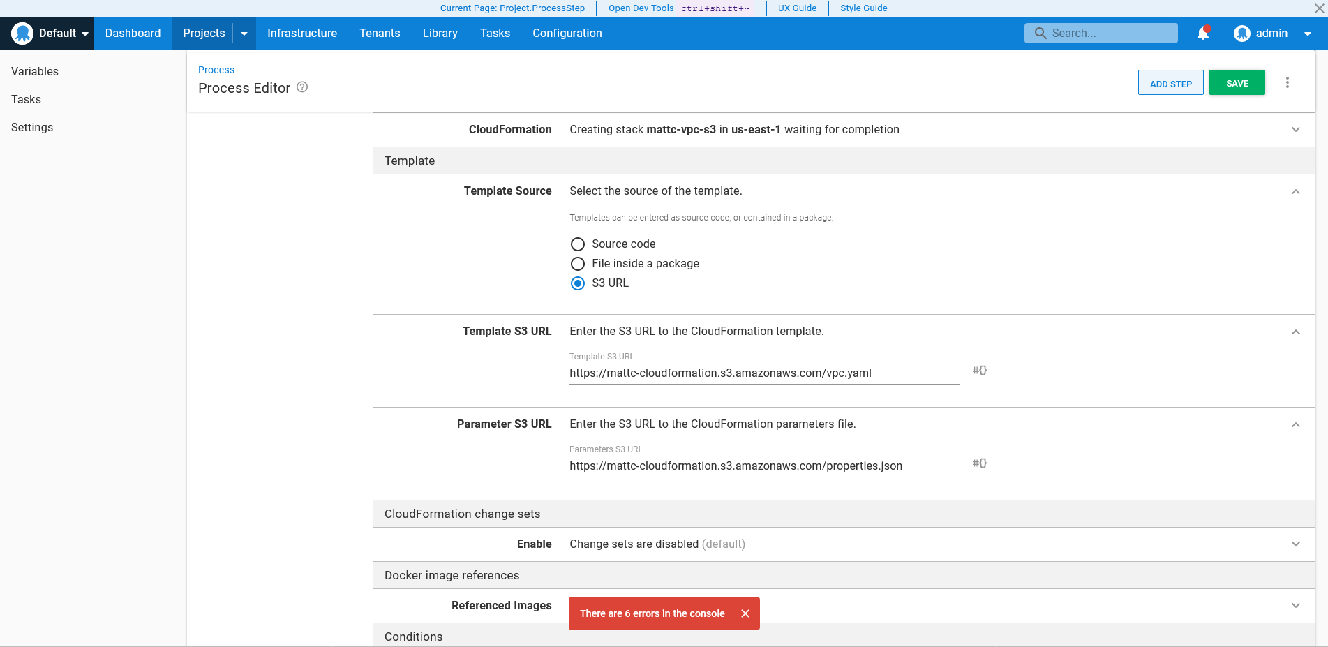Screen dimensions: 1328x647
Task: Expand the change sets Enable section
Action: tap(1296, 544)
